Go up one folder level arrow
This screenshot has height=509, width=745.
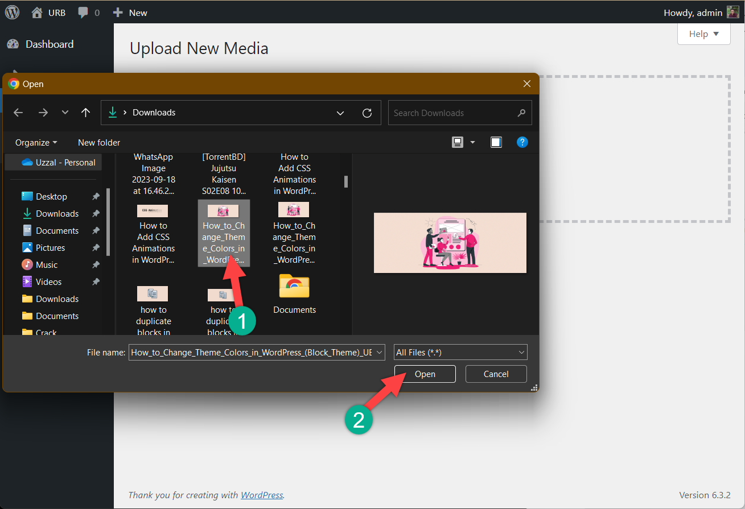pyautogui.click(x=85, y=113)
